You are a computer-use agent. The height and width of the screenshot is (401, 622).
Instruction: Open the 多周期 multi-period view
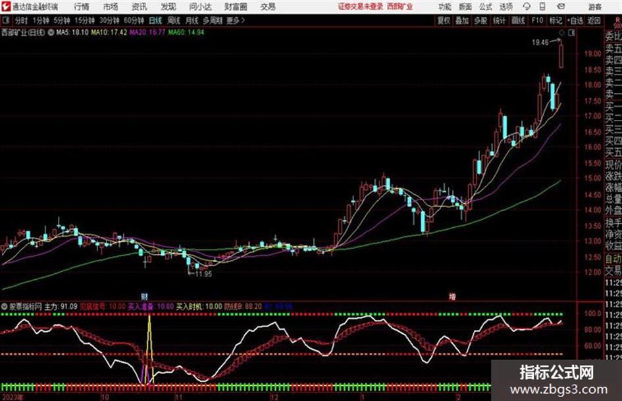tap(213, 20)
